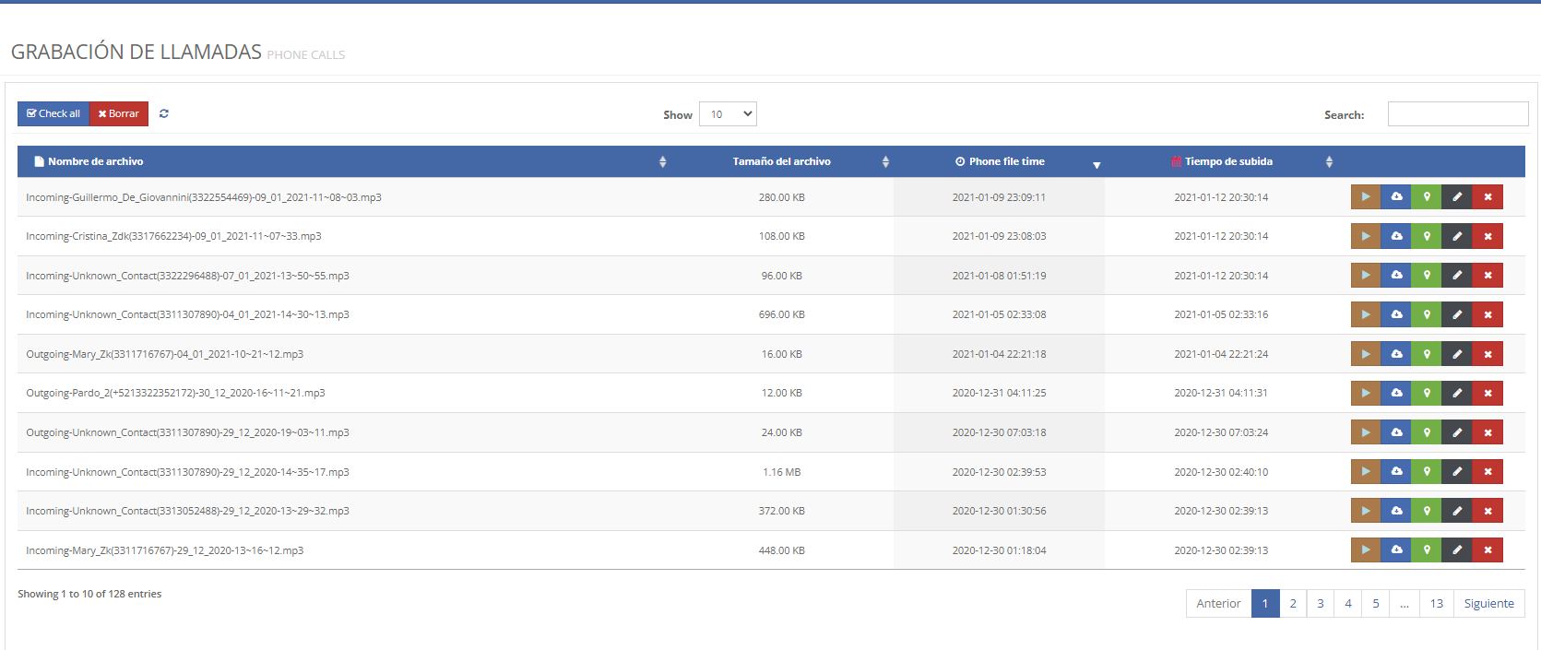Go to page 3 of results
The width and height of the screenshot is (1541, 650).
1321,603
